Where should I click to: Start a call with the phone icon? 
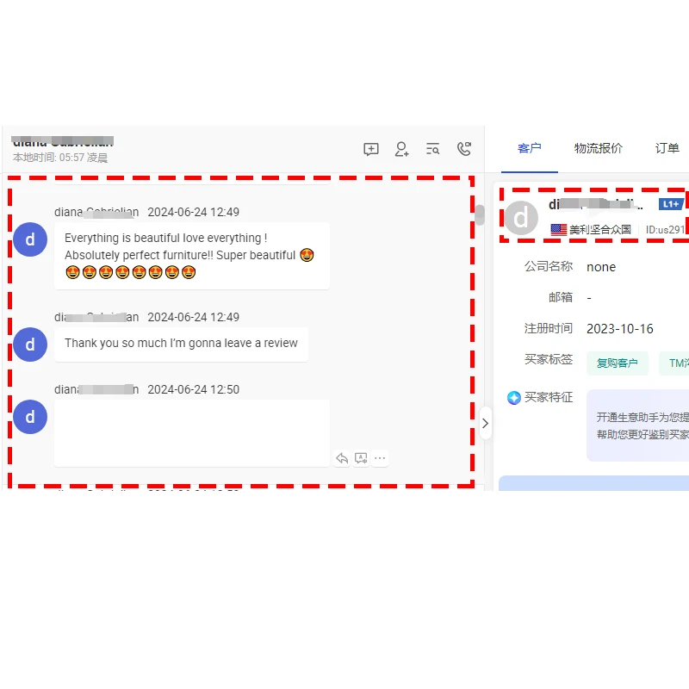click(464, 149)
